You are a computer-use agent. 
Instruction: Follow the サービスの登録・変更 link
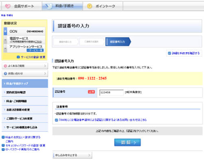(x=33, y=57)
